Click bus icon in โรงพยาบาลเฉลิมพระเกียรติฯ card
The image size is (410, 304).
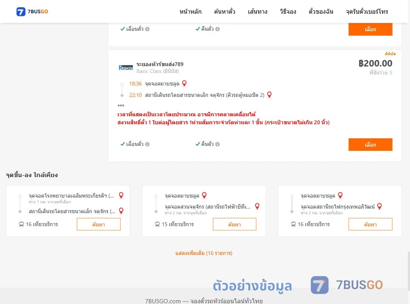pos(21,225)
